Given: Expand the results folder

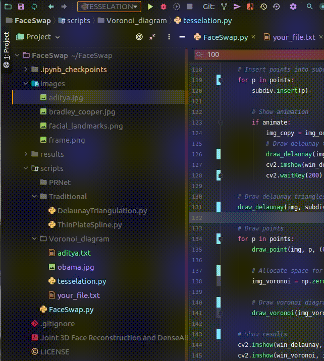Looking at the screenshot, I should coord(26,154).
